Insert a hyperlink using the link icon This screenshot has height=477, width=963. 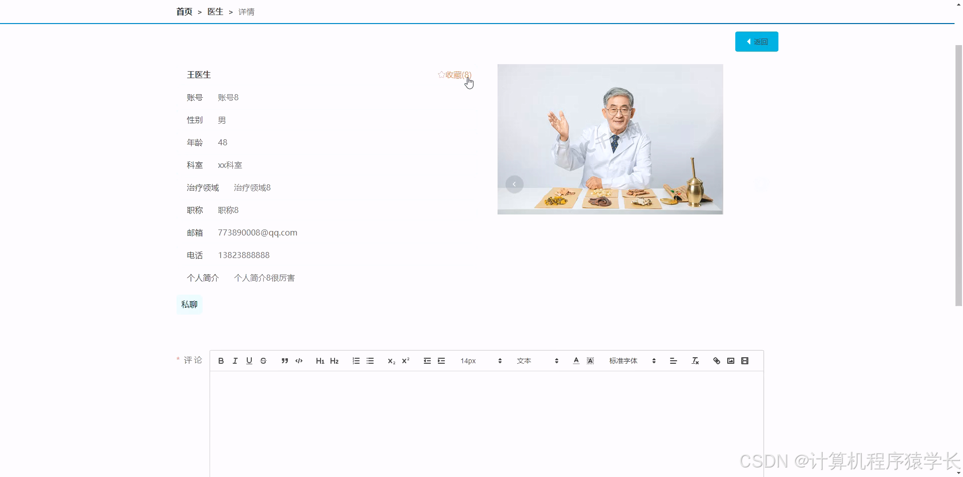point(716,360)
